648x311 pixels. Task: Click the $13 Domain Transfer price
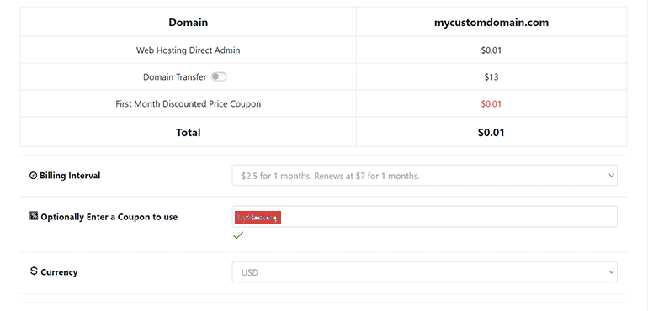491,76
